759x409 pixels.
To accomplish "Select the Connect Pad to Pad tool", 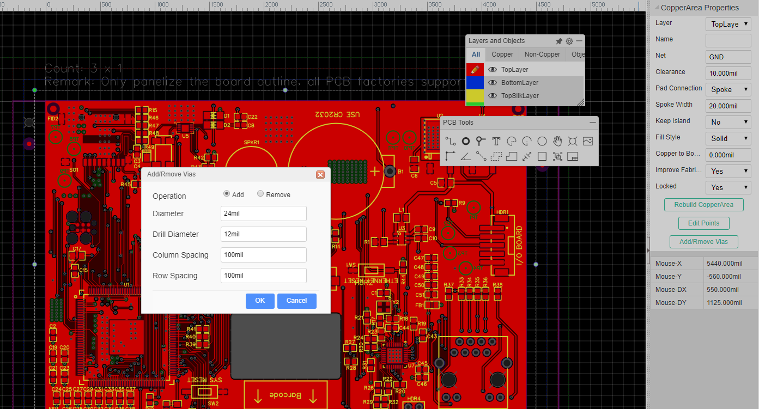I will coord(481,156).
